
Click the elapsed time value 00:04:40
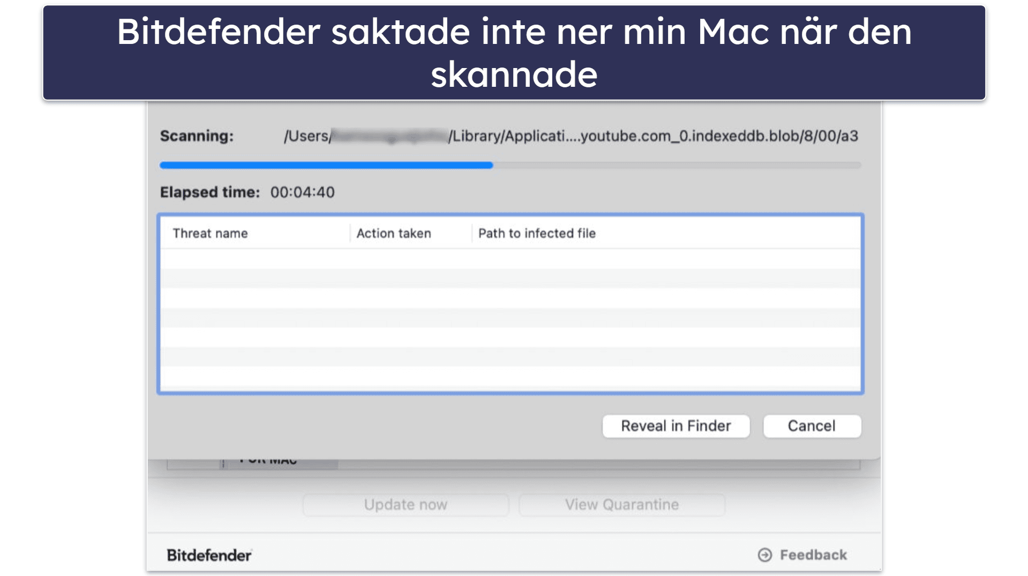302,192
